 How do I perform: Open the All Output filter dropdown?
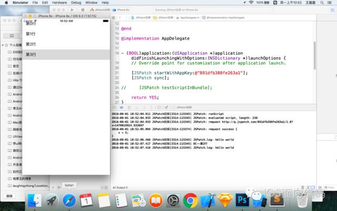(x=120, y=188)
